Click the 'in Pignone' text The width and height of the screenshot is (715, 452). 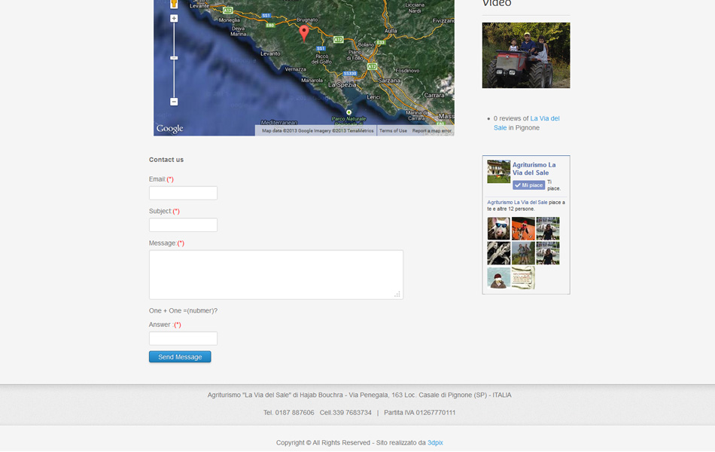[x=524, y=127]
